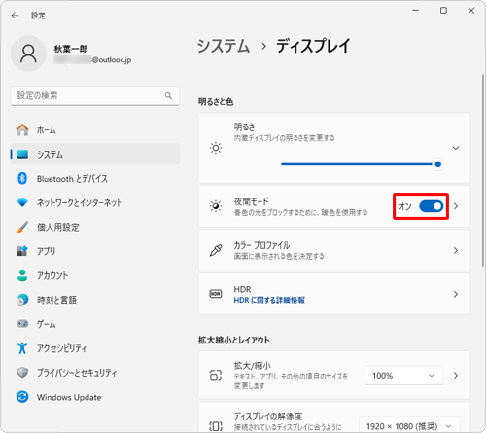Click the scale (拡大/縮小) icon
Viewport: 486px width, 433px height.
pos(216,376)
